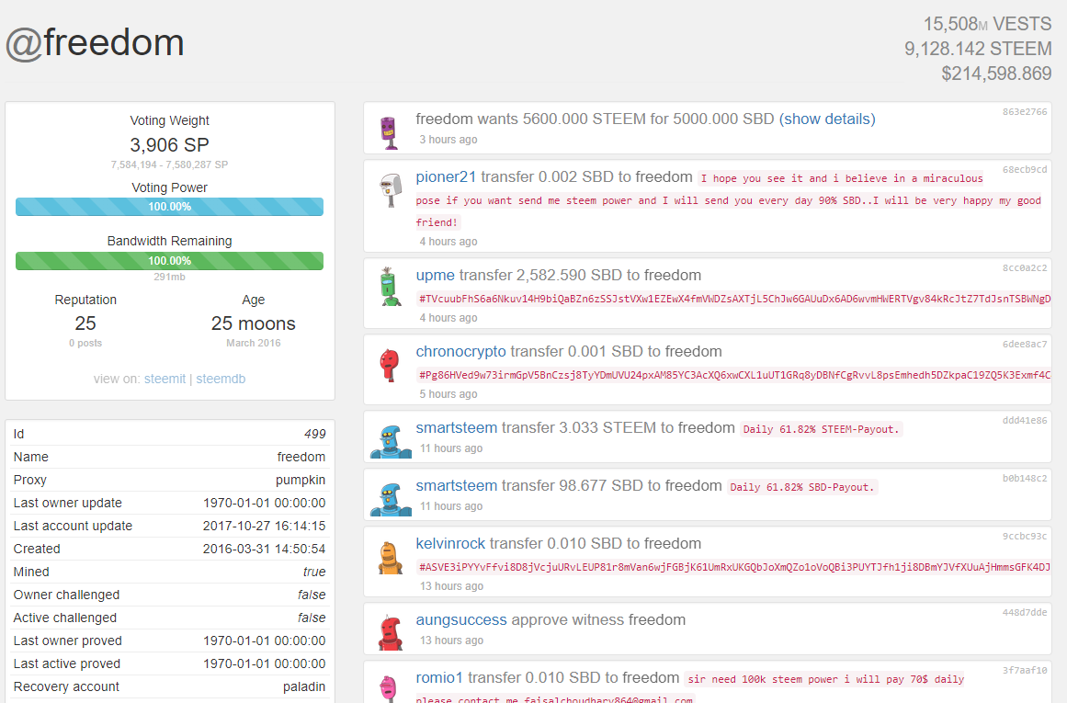
Task: Click kelvinrock's orange robot avatar
Action: click(x=390, y=558)
